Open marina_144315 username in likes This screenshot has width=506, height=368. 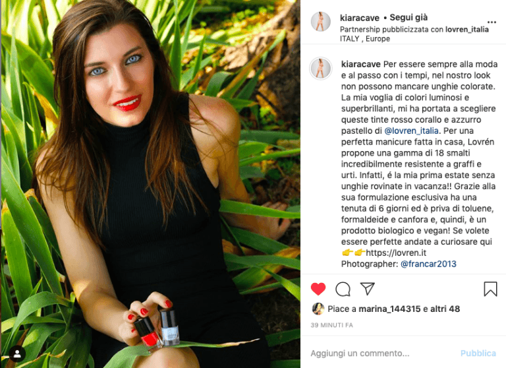point(389,309)
